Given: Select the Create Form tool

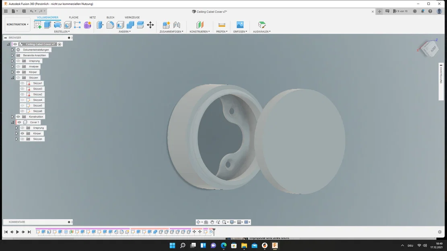Looking at the screenshot, I should [x=87, y=25].
